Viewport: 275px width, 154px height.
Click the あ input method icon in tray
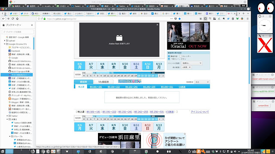[199, 151]
